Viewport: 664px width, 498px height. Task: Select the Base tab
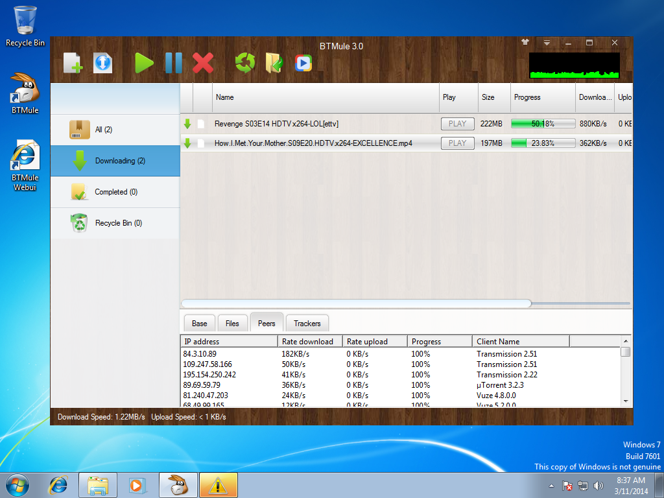[x=199, y=322]
